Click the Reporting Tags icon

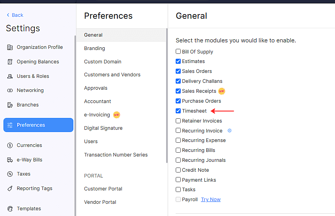[x=10, y=189]
